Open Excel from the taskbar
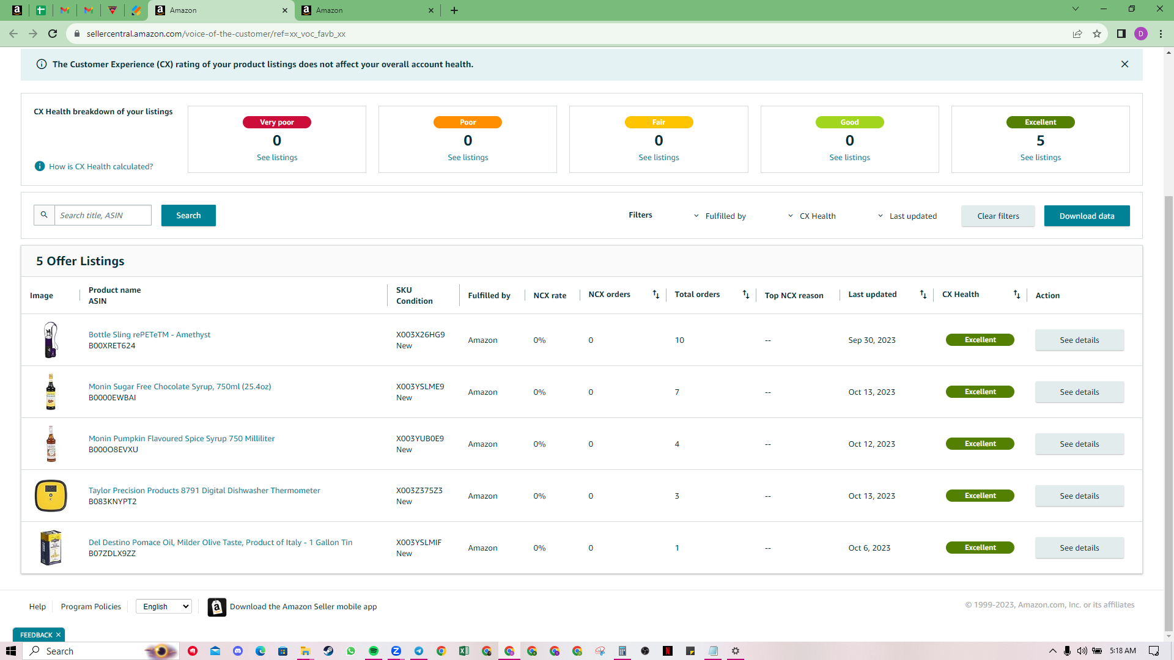Screen dimensions: 1174x660 point(464,651)
